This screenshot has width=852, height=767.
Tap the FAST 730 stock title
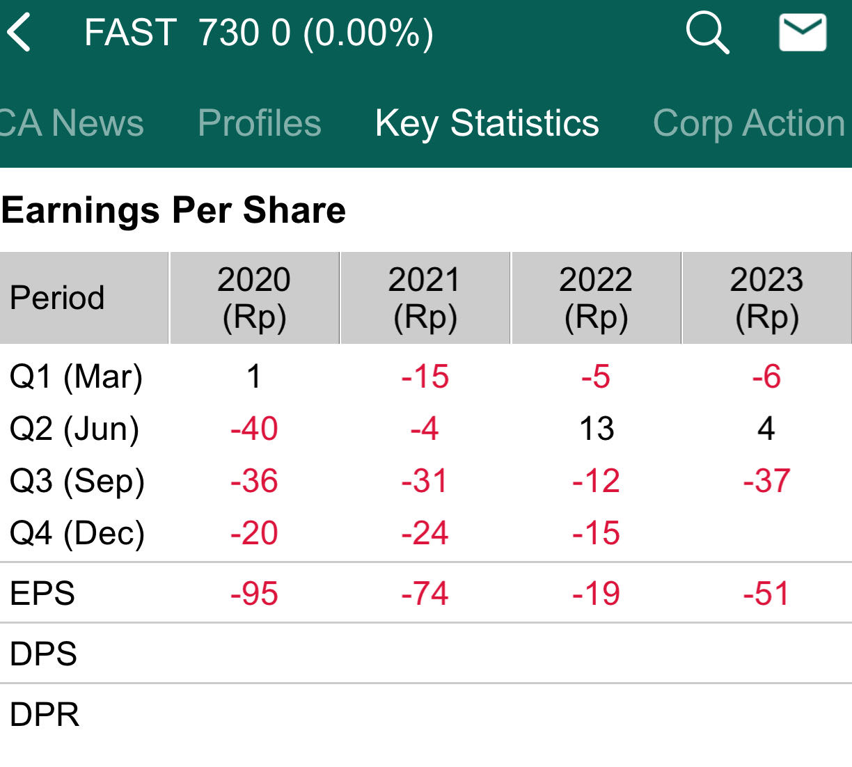click(258, 33)
